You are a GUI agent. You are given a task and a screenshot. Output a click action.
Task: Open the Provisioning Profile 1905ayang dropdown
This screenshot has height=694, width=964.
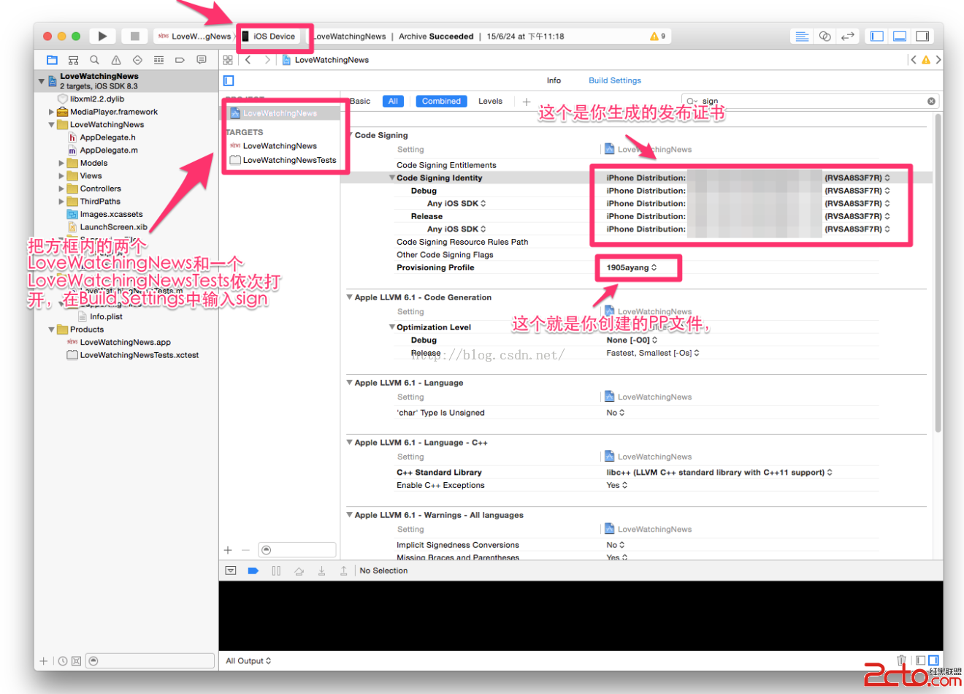632,267
